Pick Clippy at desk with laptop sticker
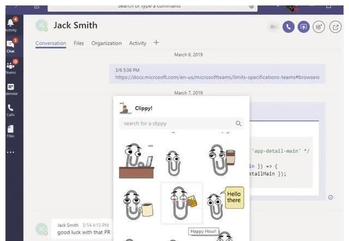Image resolution: width=349 pixels, height=241 pixels. [136, 161]
